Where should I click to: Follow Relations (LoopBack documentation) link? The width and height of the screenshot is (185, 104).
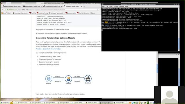pos(49,49)
